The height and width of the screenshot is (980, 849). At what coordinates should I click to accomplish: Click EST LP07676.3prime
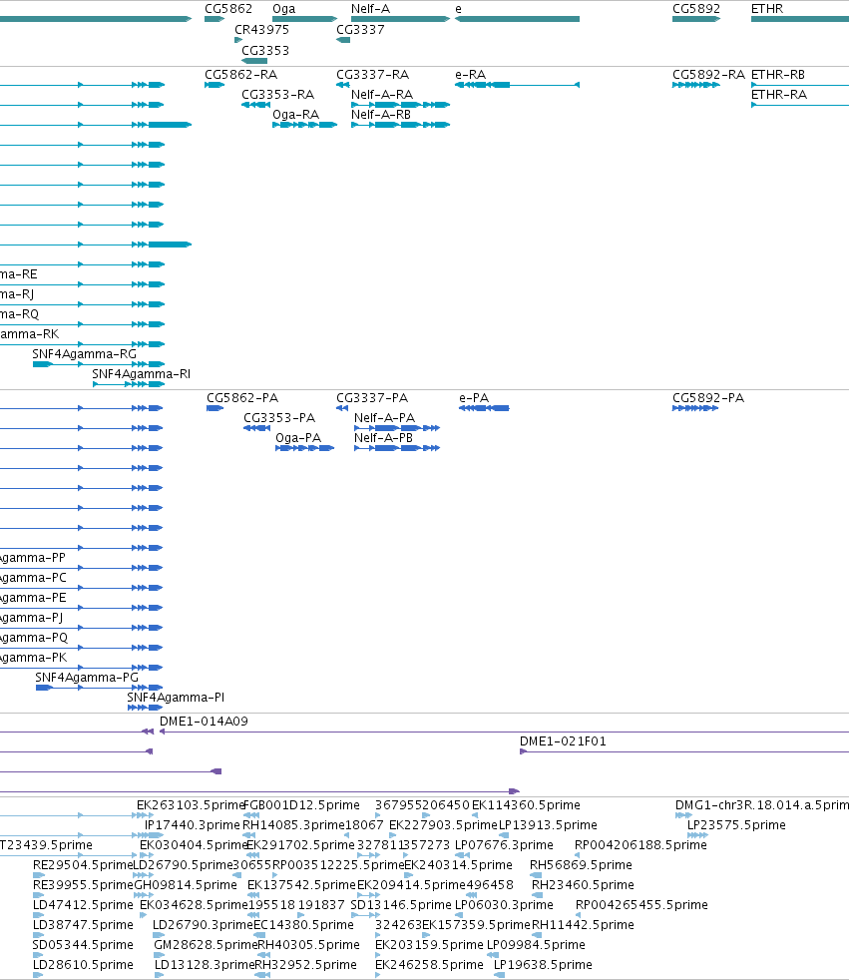coord(504,845)
